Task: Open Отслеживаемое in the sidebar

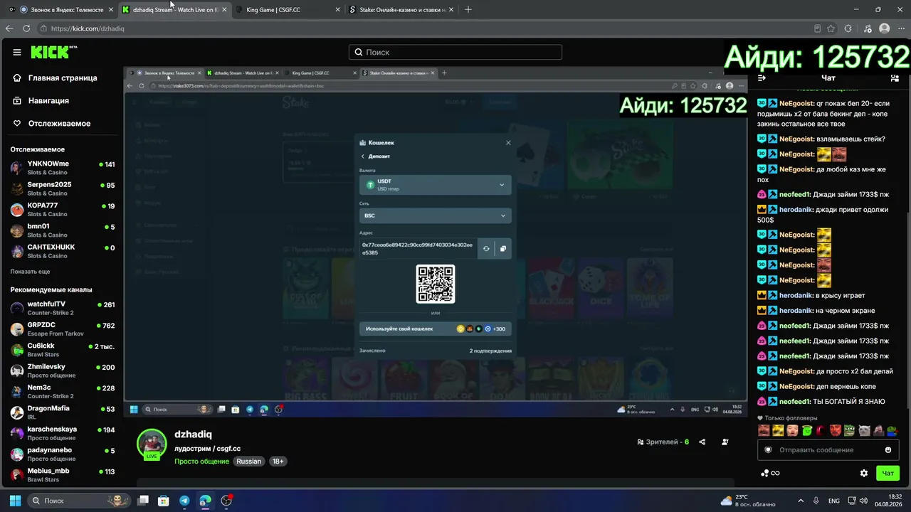Action: (52, 123)
